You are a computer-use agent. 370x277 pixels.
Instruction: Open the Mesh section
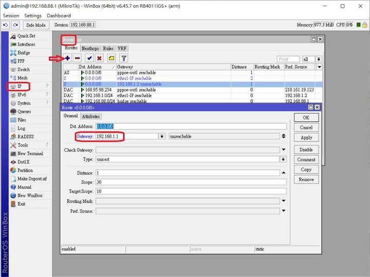point(23,78)
